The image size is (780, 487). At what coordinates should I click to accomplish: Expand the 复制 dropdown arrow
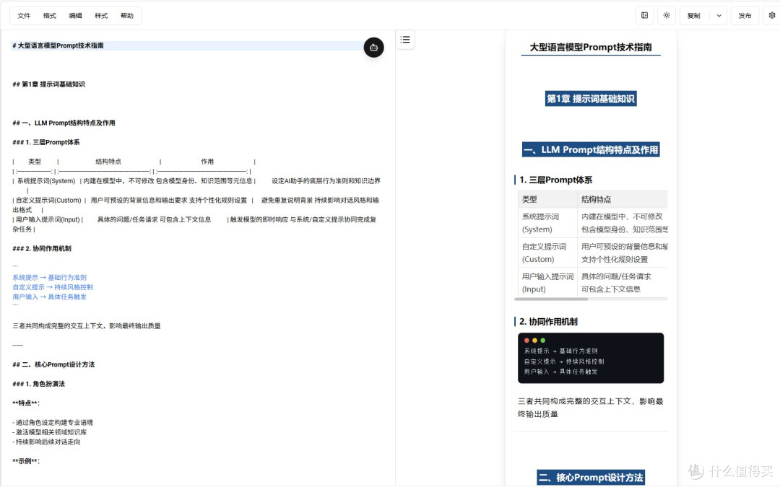(x=719, y=16)
